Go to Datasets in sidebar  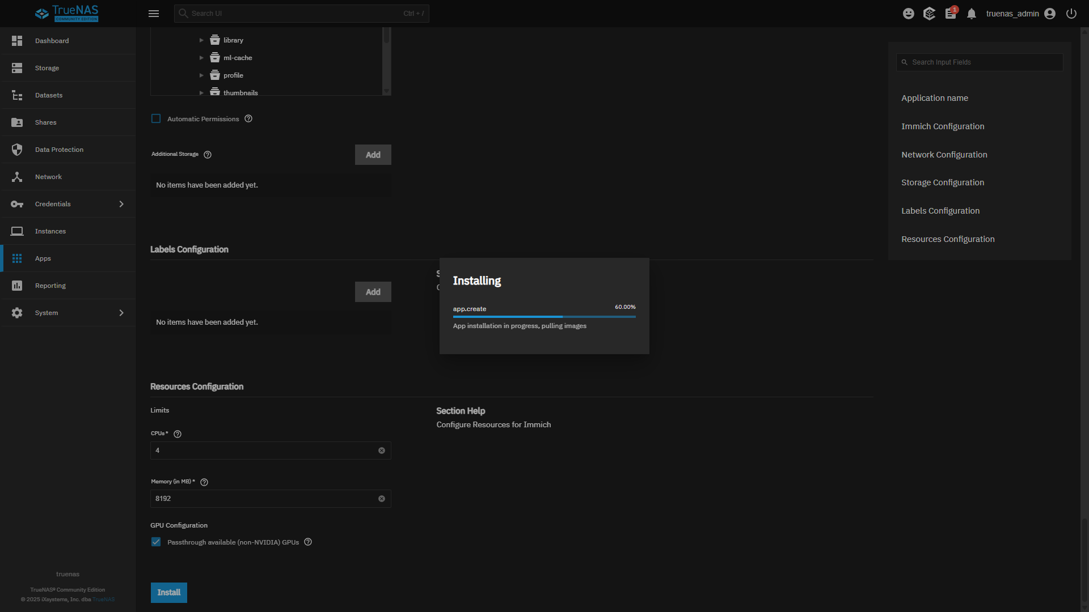[49, 95]
